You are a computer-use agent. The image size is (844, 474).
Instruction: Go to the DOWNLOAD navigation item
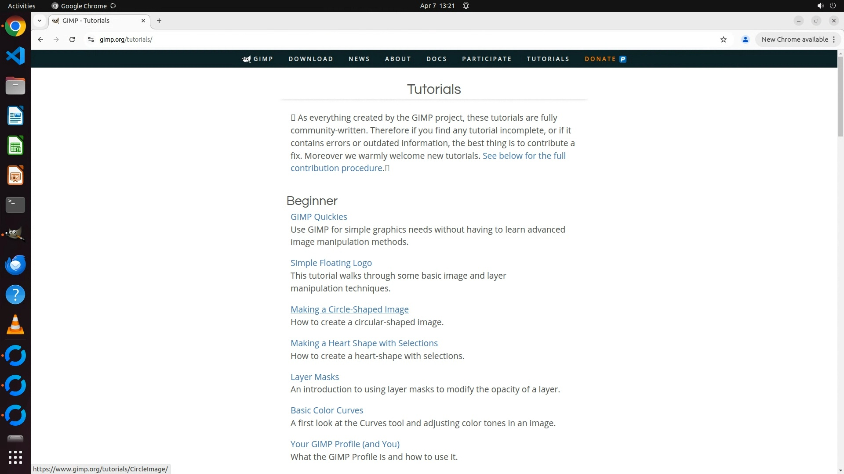tap(310, 59)
